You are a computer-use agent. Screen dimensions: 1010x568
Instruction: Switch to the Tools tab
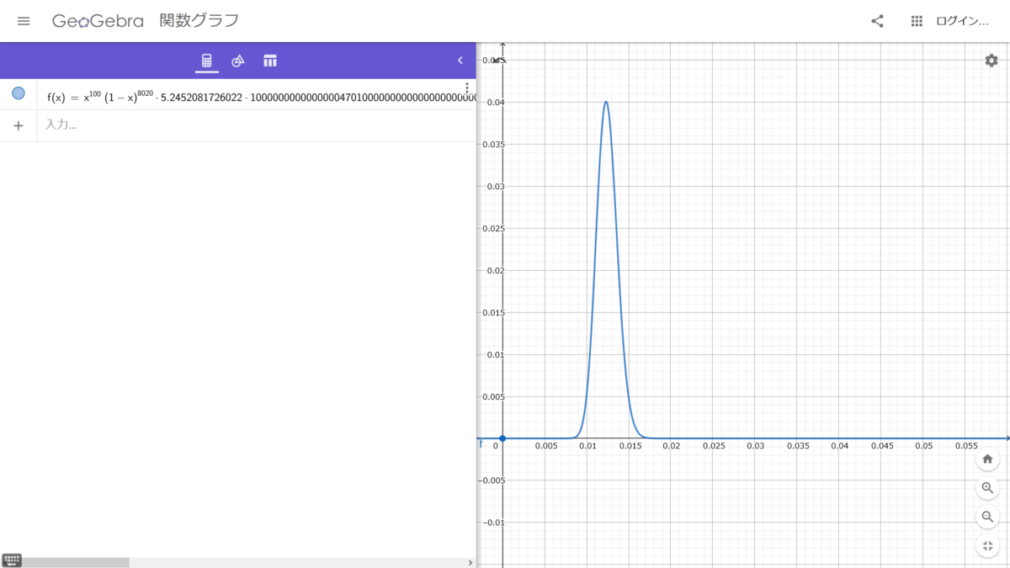tap(238, 61)
